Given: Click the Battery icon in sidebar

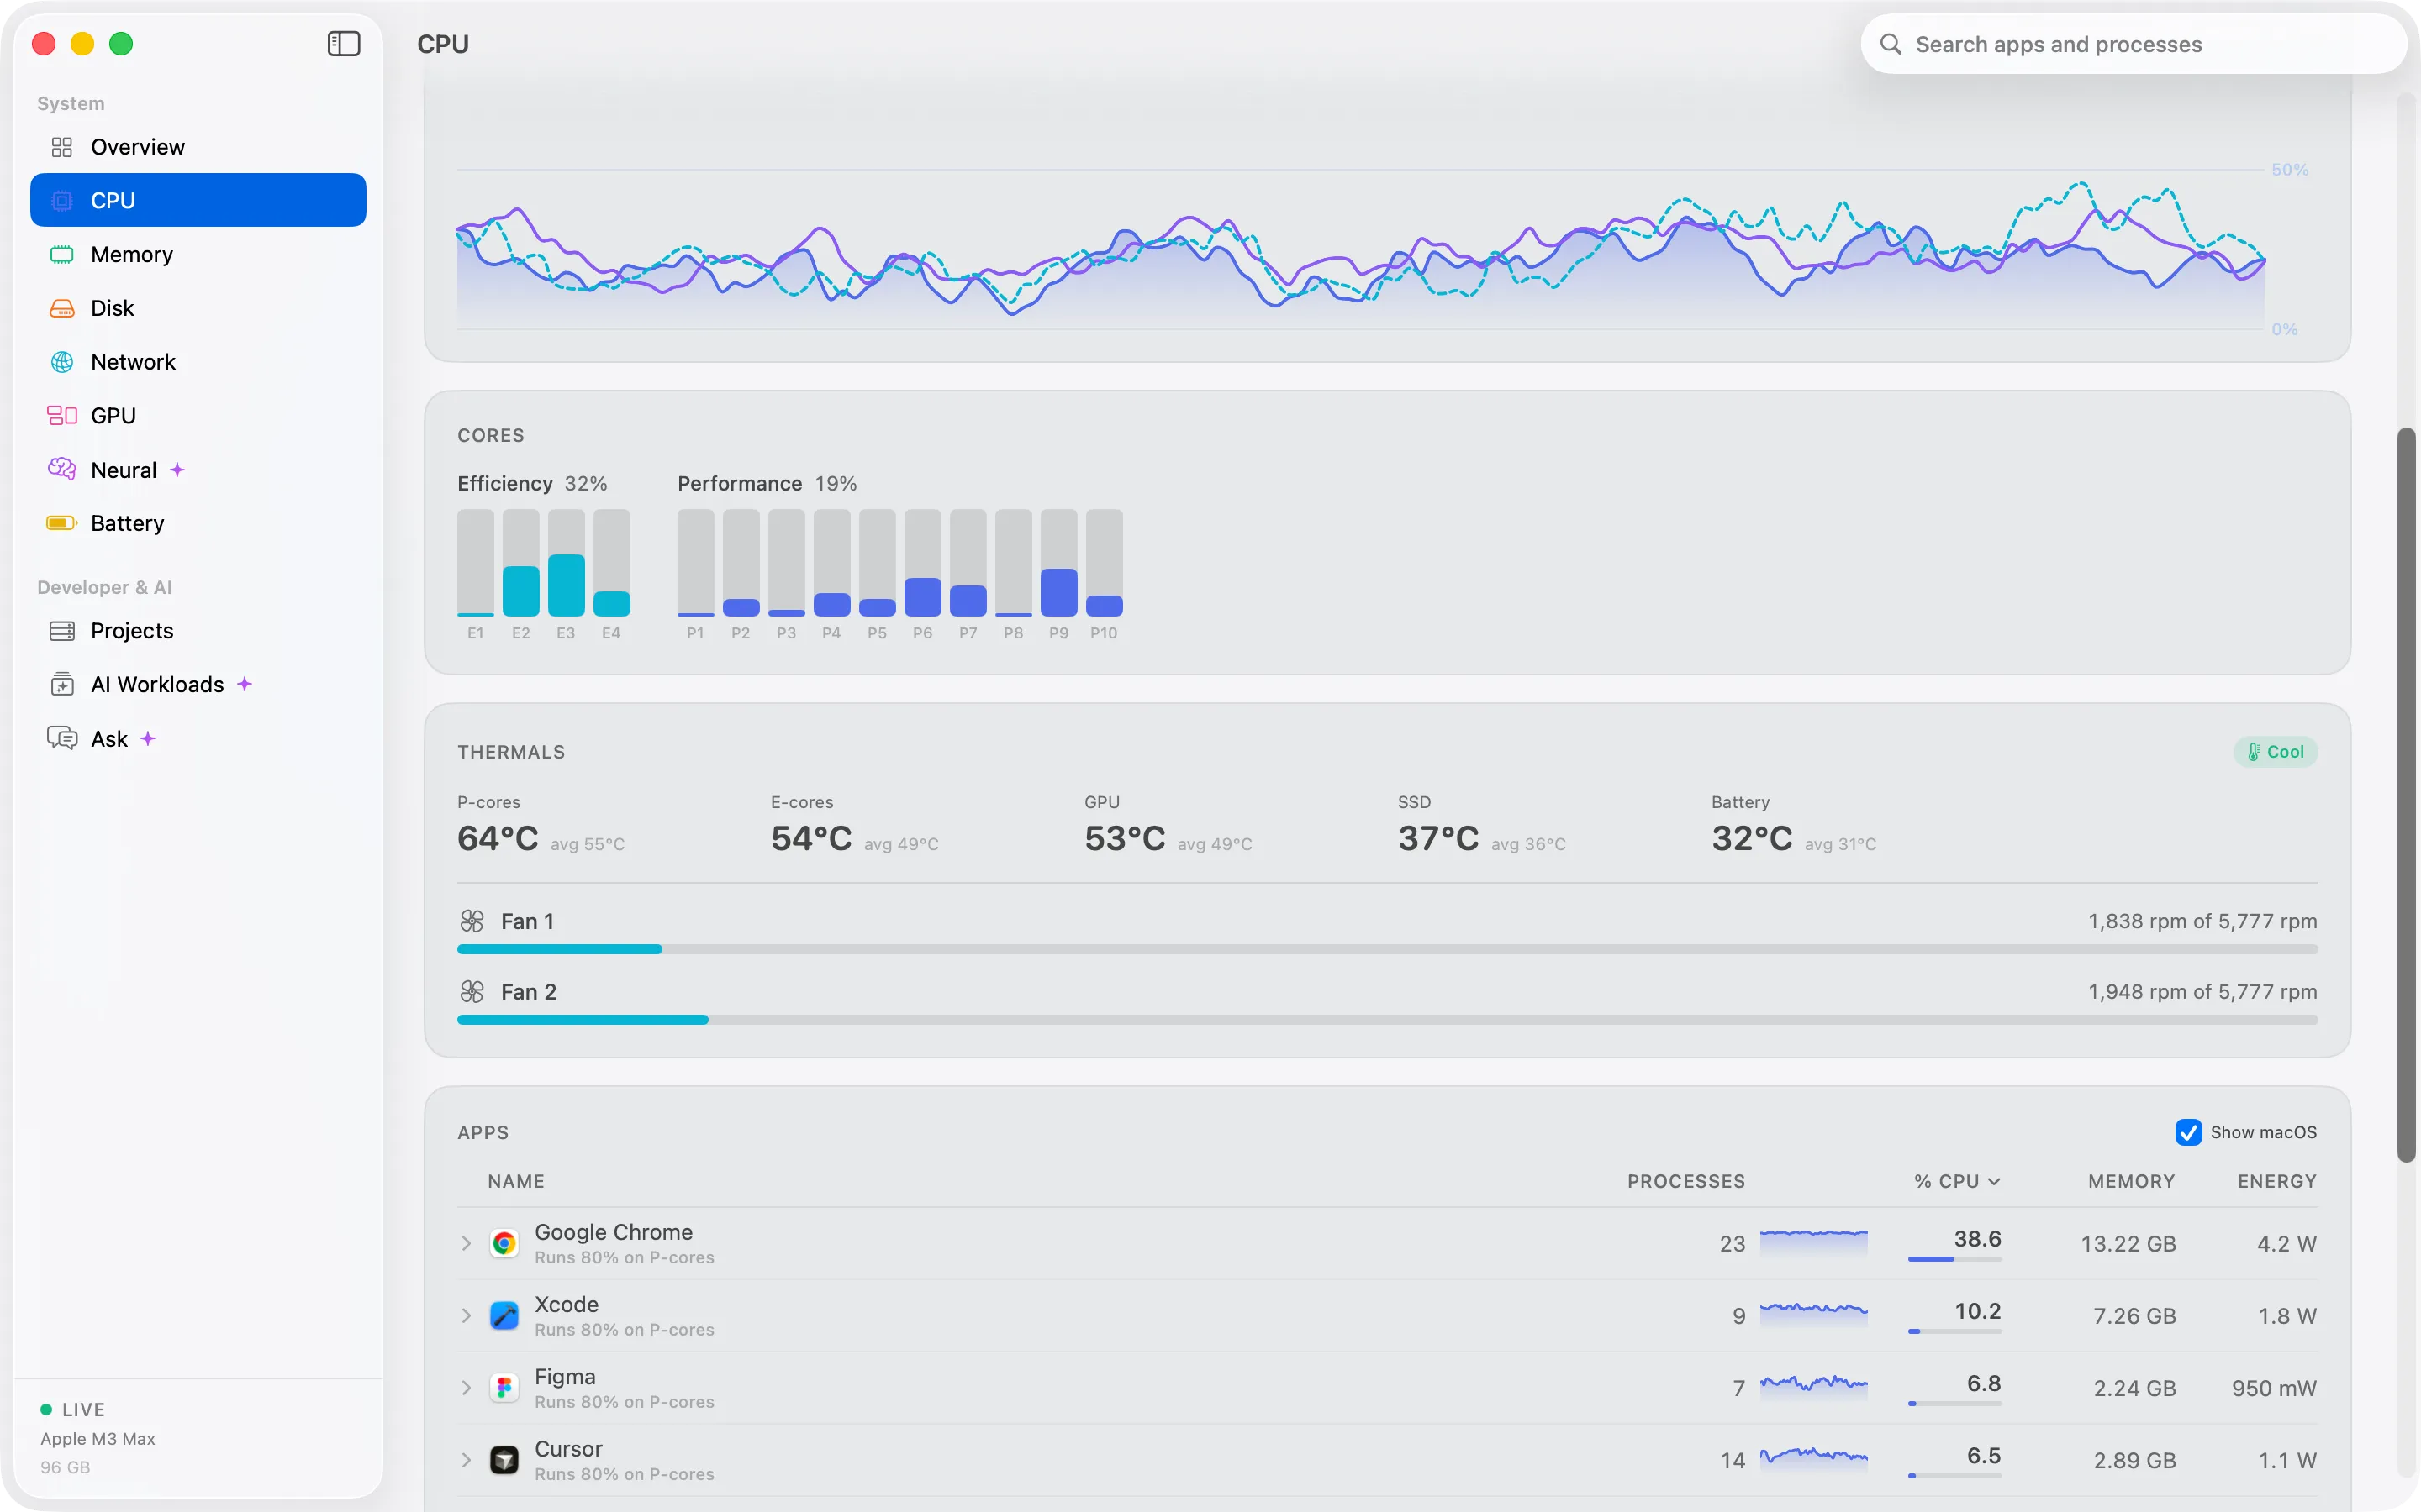Looking at the screenshot, I should (x=62, y=523).
